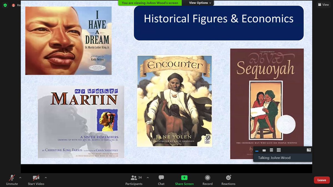Image resolution: width=333 pixels, height=187 pixels.
Task: Click the swap video and shared screen icon
Action: (x=309, y=150)
